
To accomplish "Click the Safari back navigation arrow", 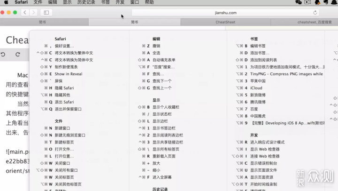I will (24, 13).
